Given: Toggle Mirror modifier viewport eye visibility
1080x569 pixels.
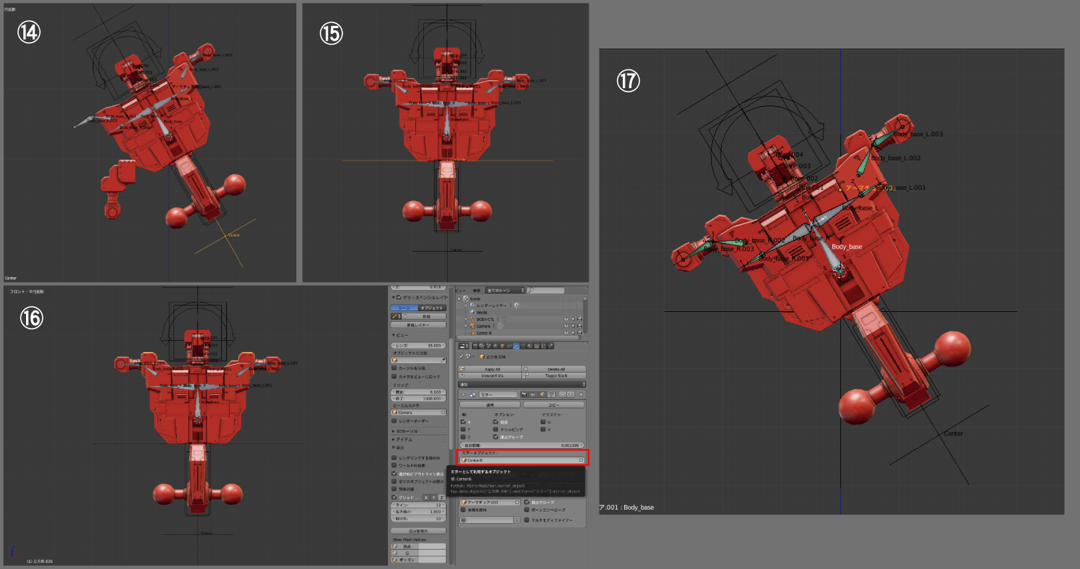Looking at the screenshot, I should point(533,395).
